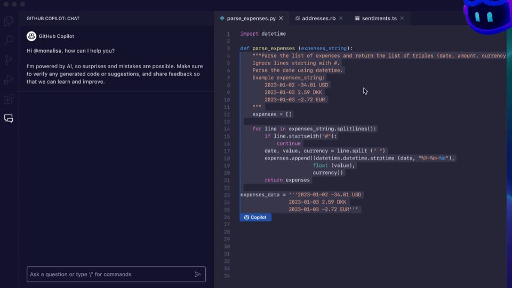Click the return expenses line

(x=287, y=180)
